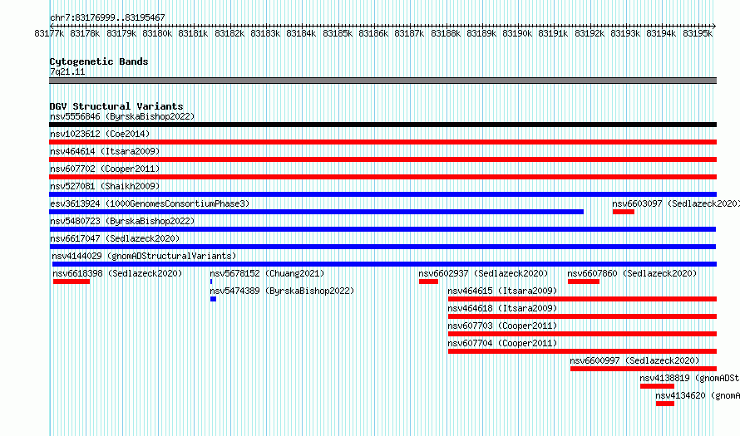
Task: Click small blue bar of nsv5474389
Action: [x=214, y=299]
